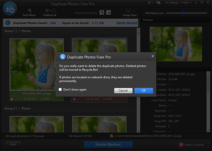Viewport: 212px width, 151px height.
Task: Click the Auto Mark wand icon
Action: pos(29,10)
